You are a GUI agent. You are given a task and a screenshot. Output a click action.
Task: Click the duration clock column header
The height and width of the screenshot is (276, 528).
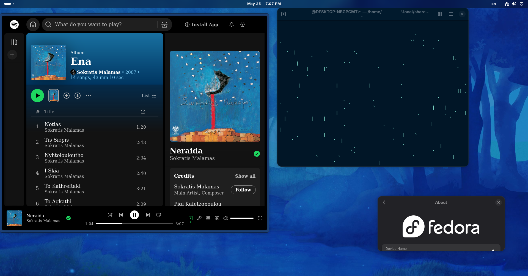(x=143, y=112)
